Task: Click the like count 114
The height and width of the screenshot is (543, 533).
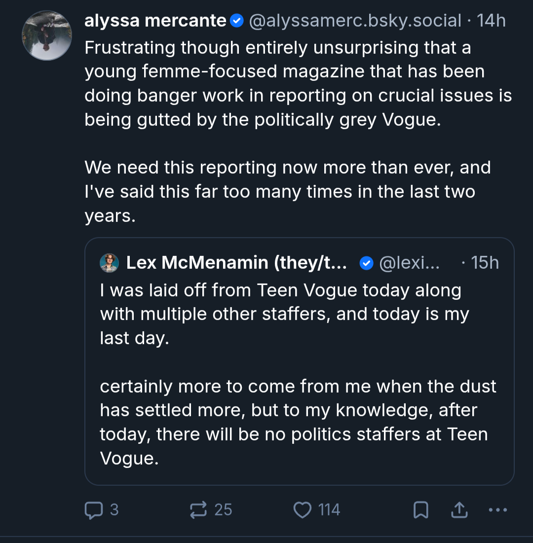Action: pyautogui.click(x=329, y=510)
